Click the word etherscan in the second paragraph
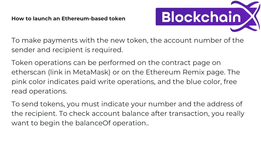The width and height of the screenshot is (261, 147). 29,72
